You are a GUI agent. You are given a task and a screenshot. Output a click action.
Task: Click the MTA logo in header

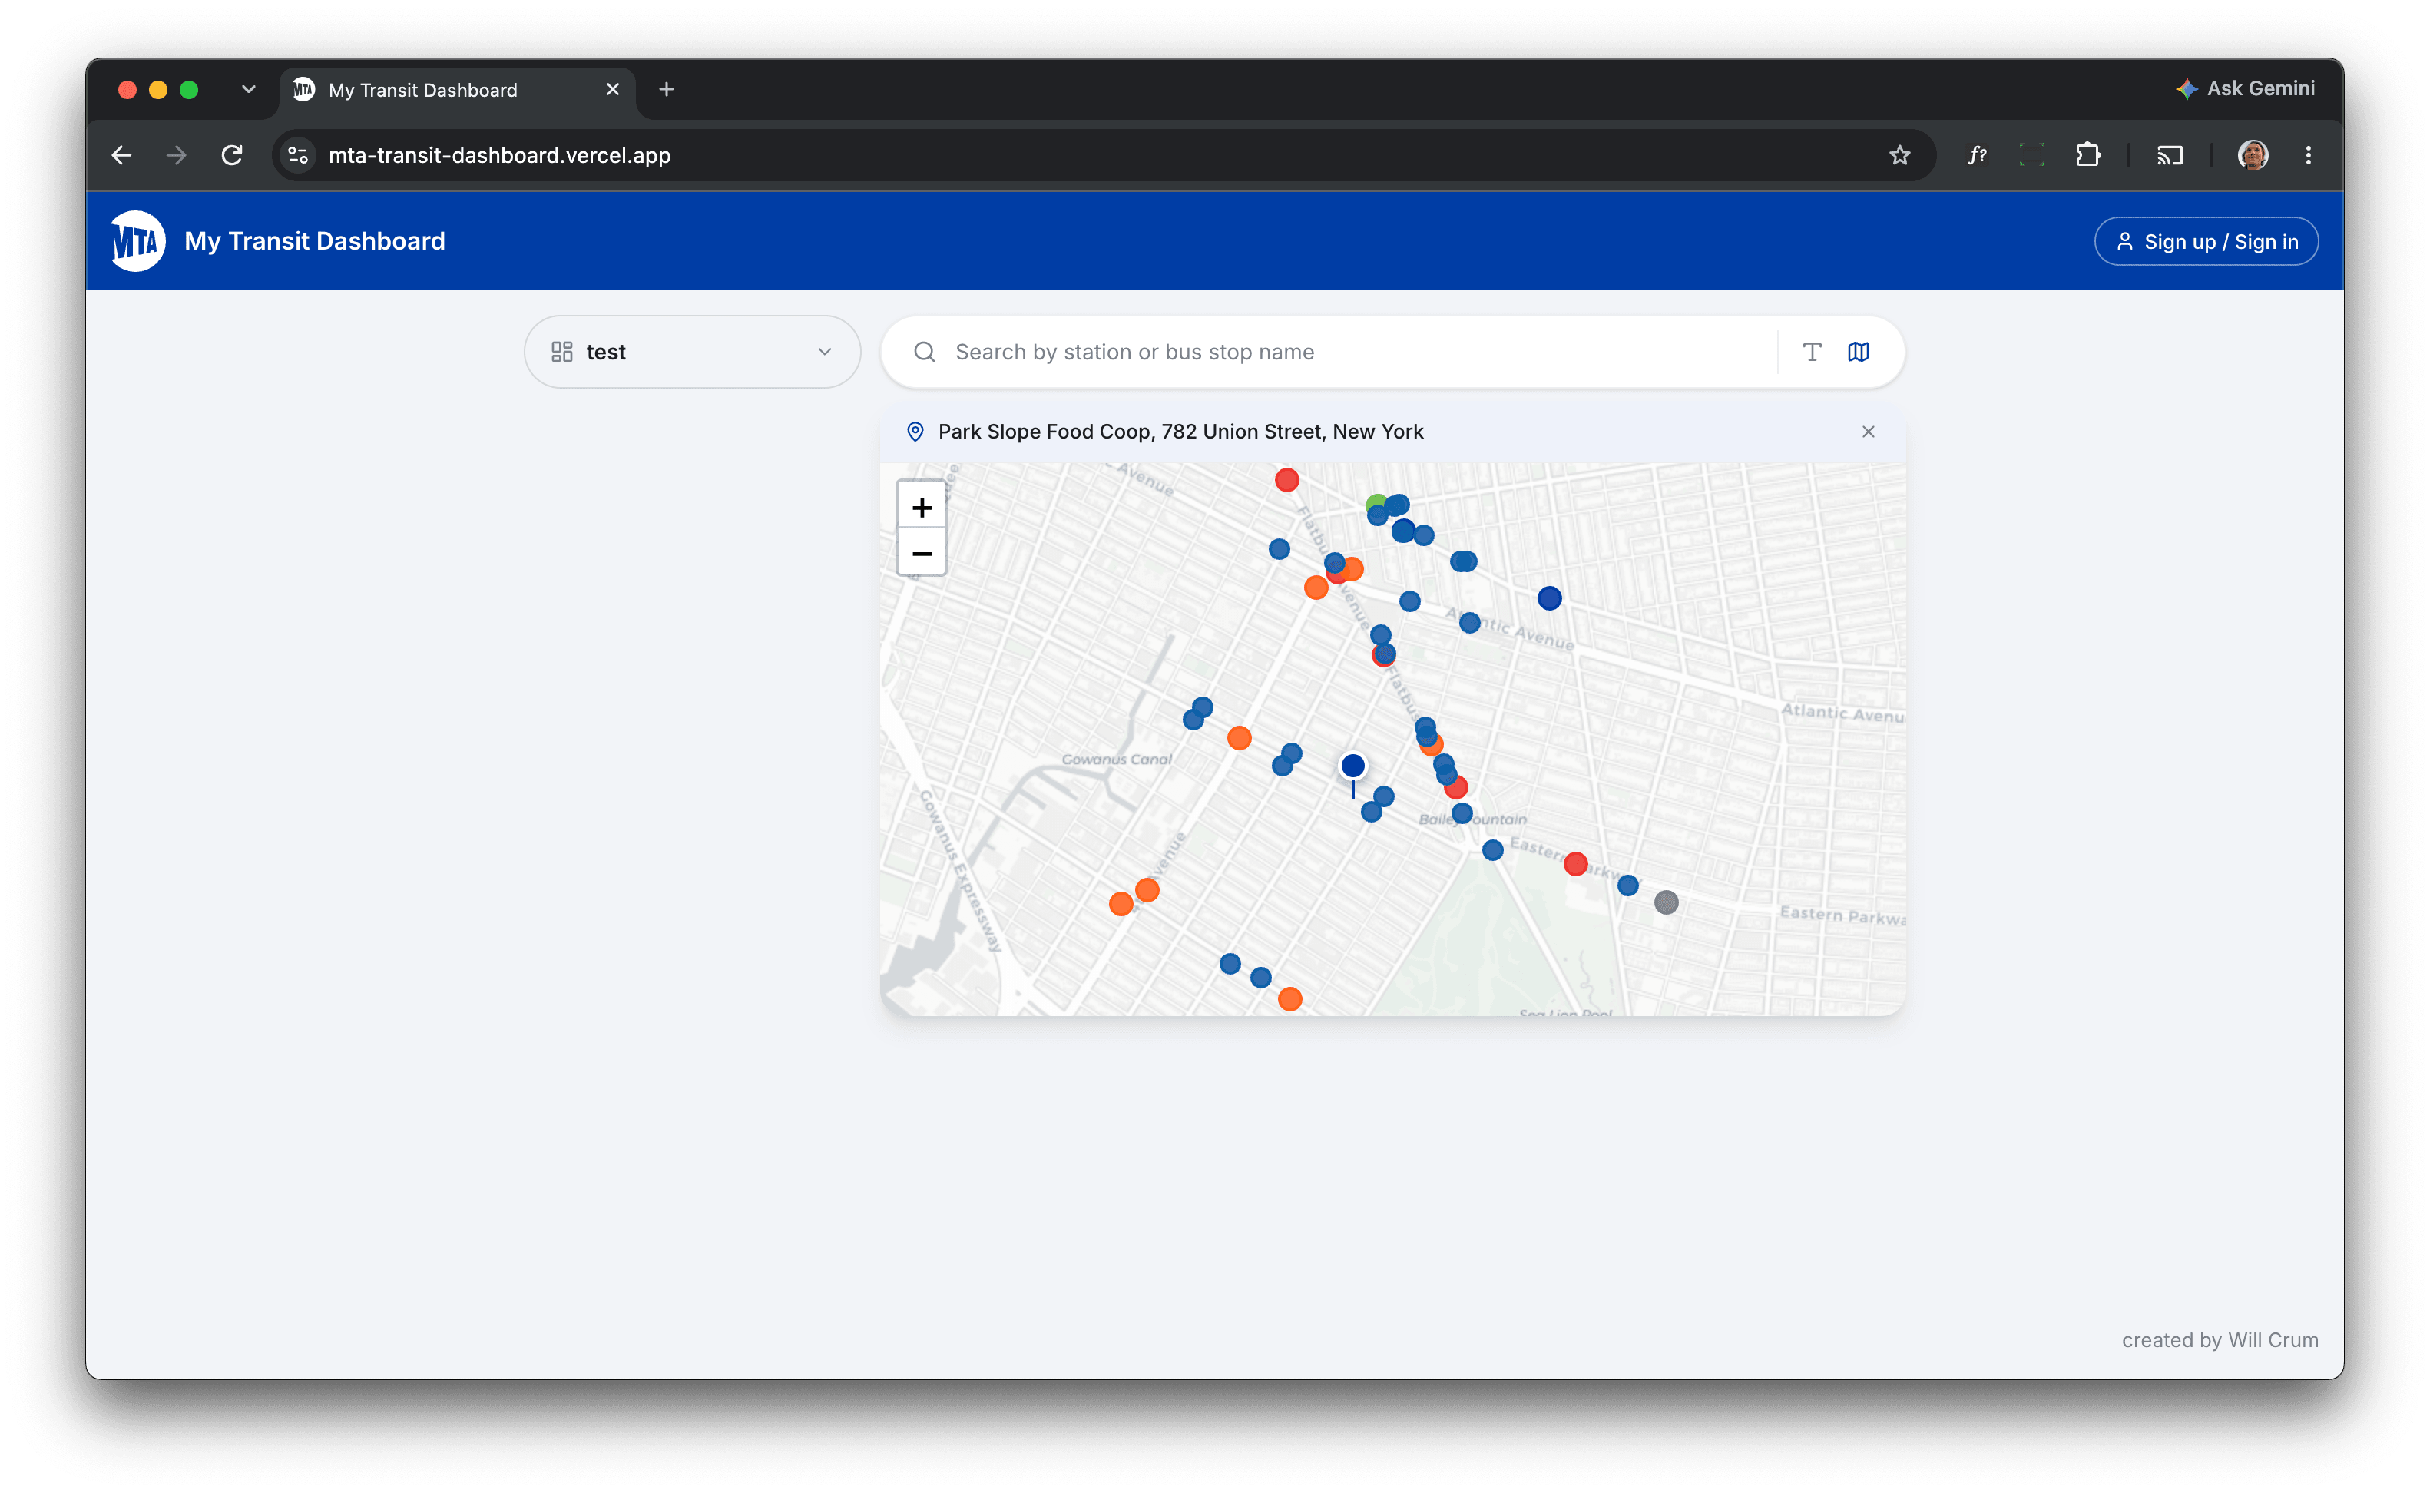[x=136, y=241]
